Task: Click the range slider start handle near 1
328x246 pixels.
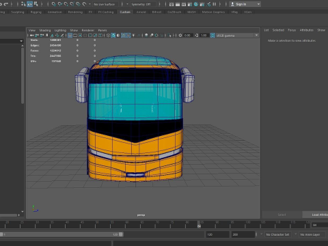Action: (1, 234)
